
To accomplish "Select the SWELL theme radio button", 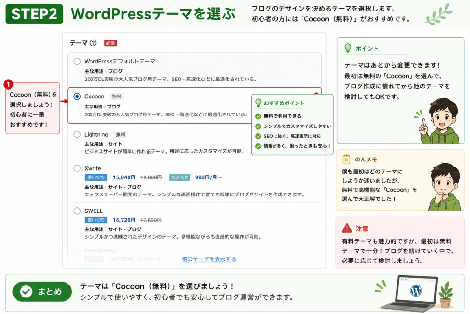I will tap(77, 211).
